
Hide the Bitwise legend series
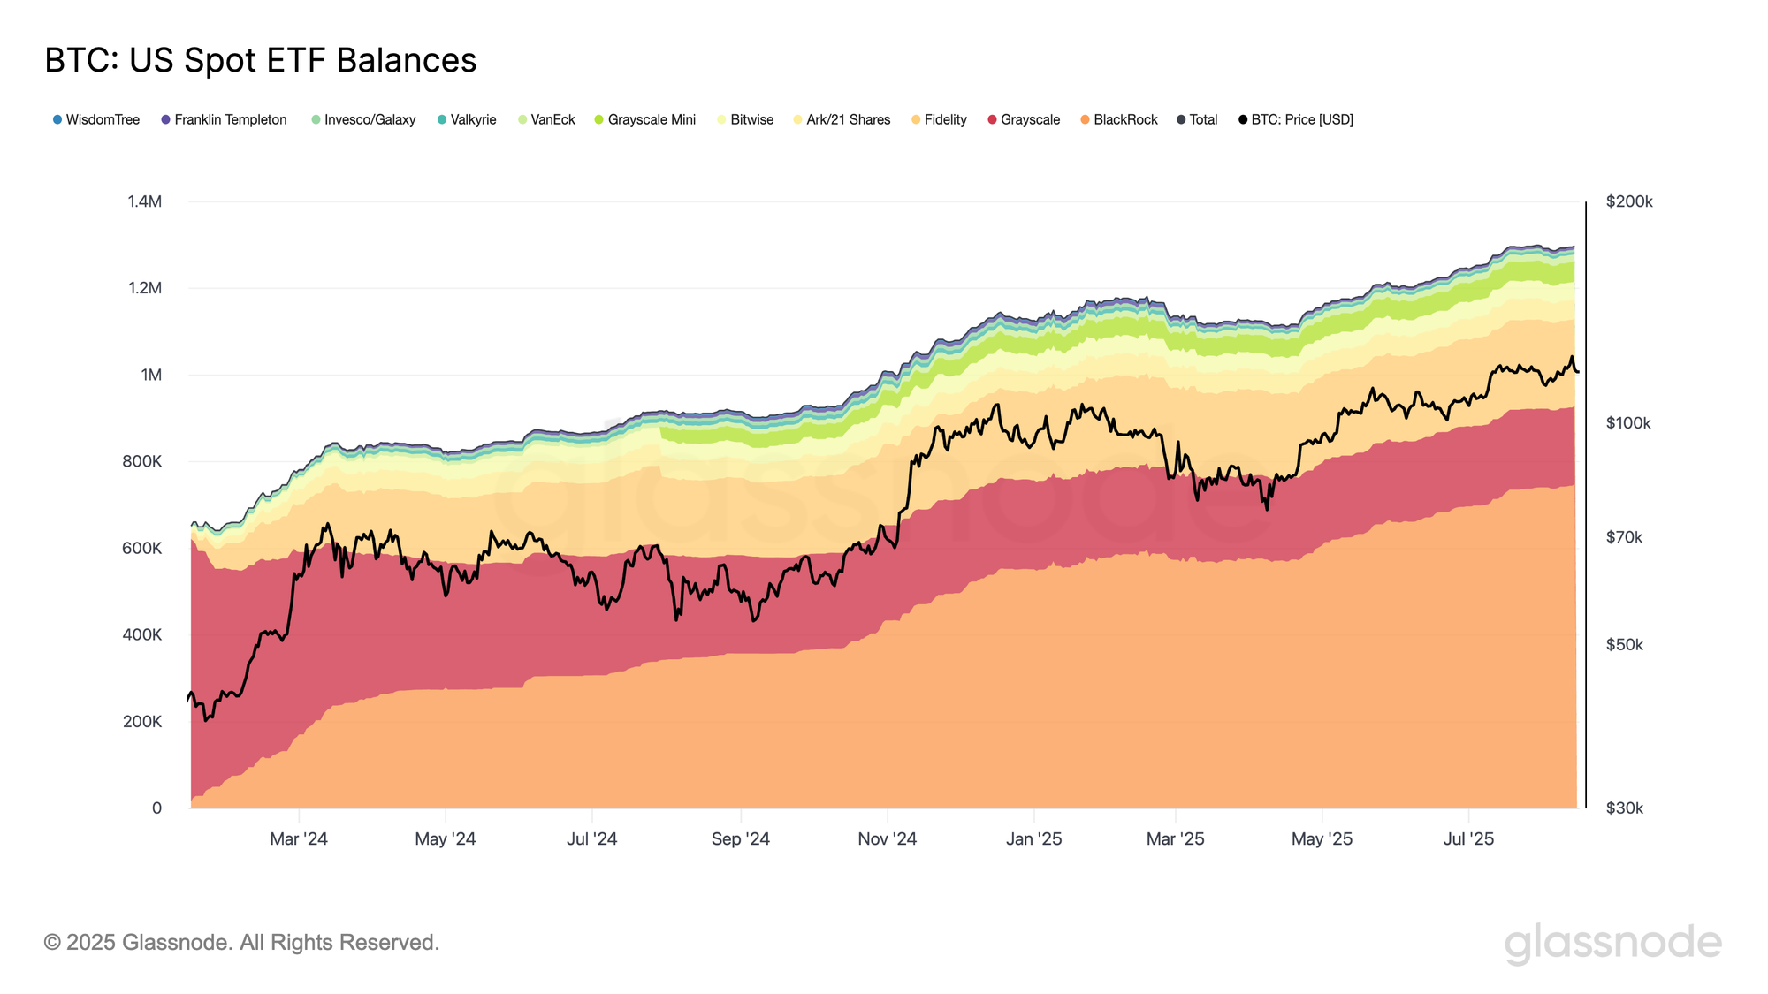point(745,119)
